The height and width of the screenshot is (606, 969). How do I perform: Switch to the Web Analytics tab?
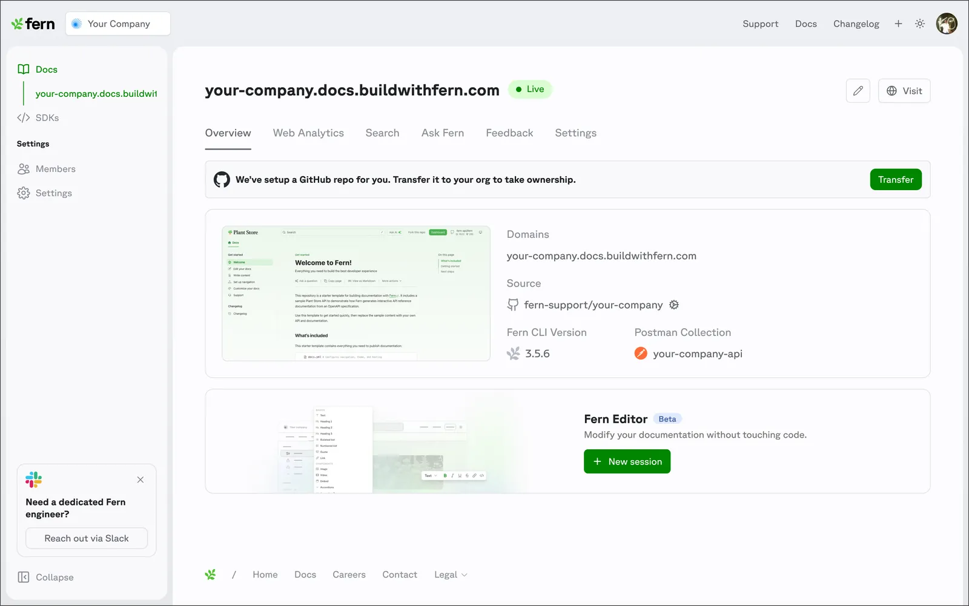308,133
